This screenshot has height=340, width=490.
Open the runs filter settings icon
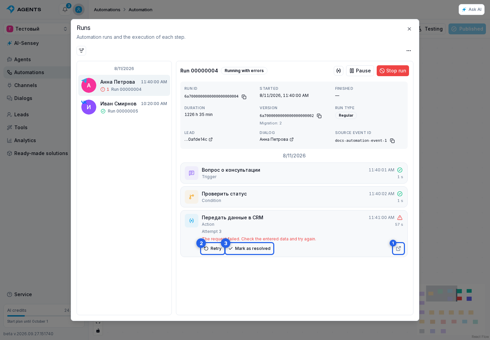(x=81, y=51)
